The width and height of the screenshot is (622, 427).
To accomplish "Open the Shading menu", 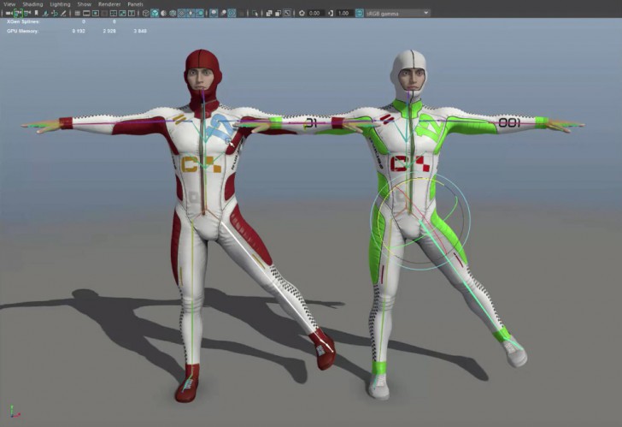I will pyautogui.click(x=32, y=4).
